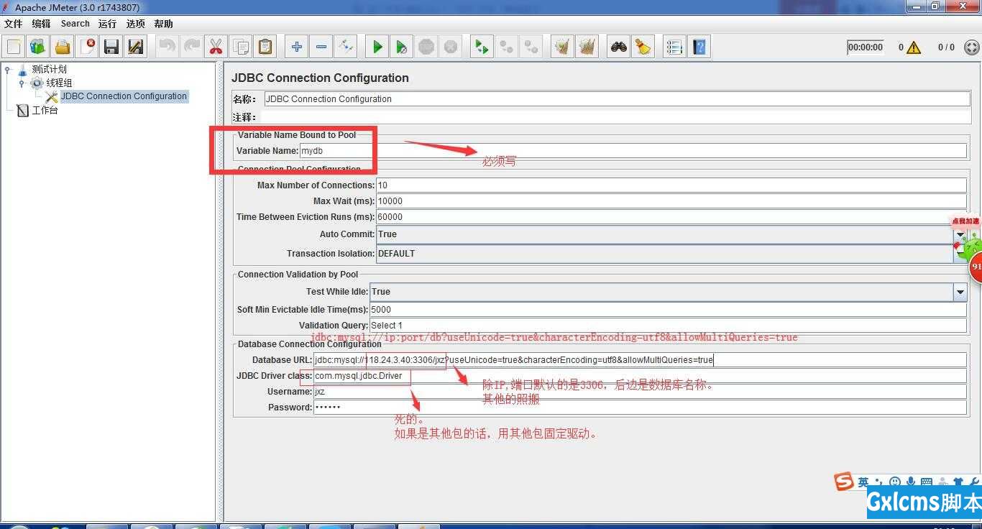Viewport: 982px width, 529px height.
Task: Click the Remote Stop All icon
Action: (507, 47)
